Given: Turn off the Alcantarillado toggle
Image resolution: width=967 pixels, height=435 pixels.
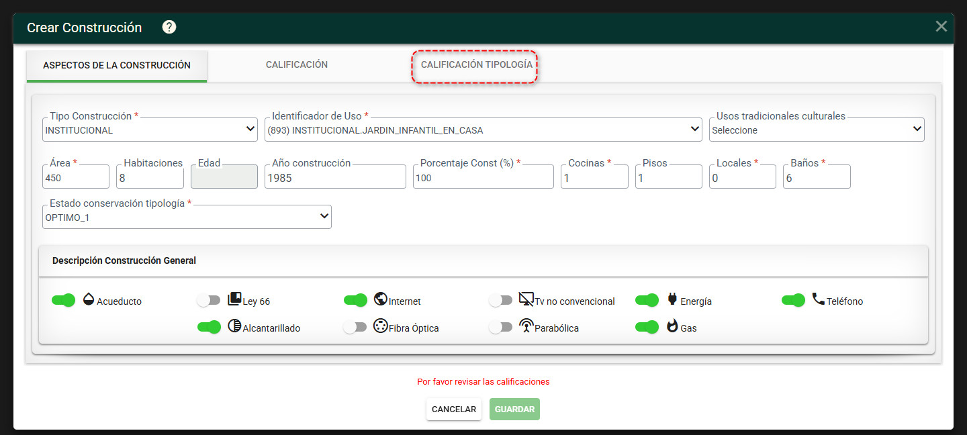Looking at the screenshot, I should point(210,327).
